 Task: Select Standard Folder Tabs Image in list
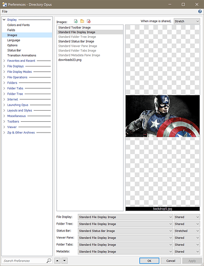tap(90, 51)
